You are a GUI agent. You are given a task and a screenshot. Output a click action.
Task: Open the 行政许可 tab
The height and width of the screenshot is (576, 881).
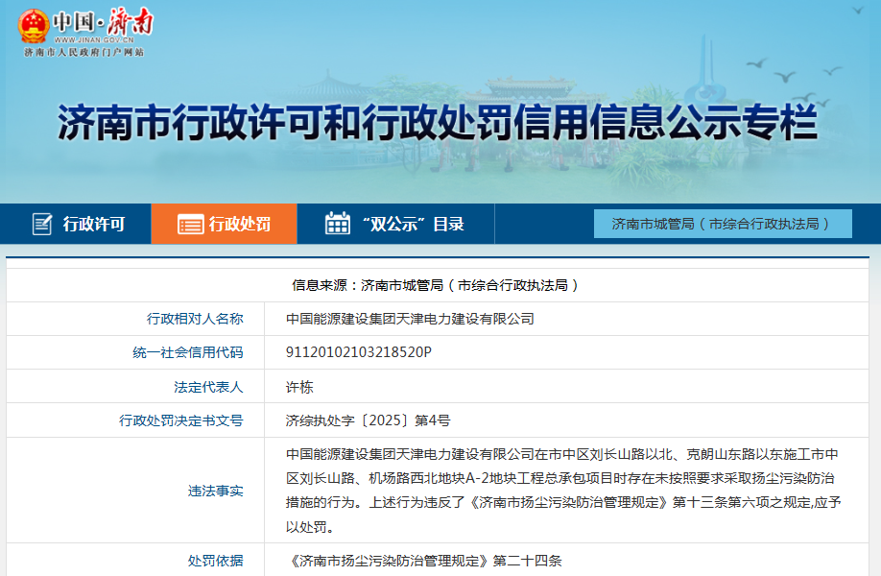(75, 224)
